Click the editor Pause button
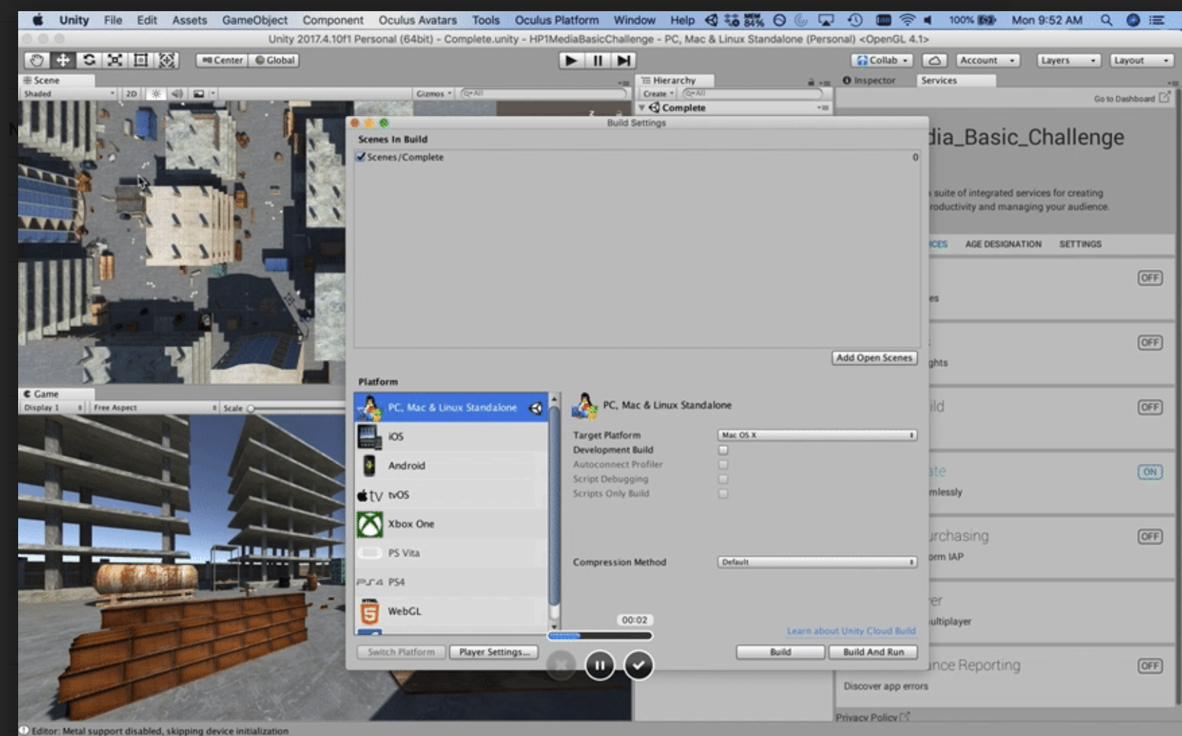The height and width of the screenshot is (736, 1182). 597,61
